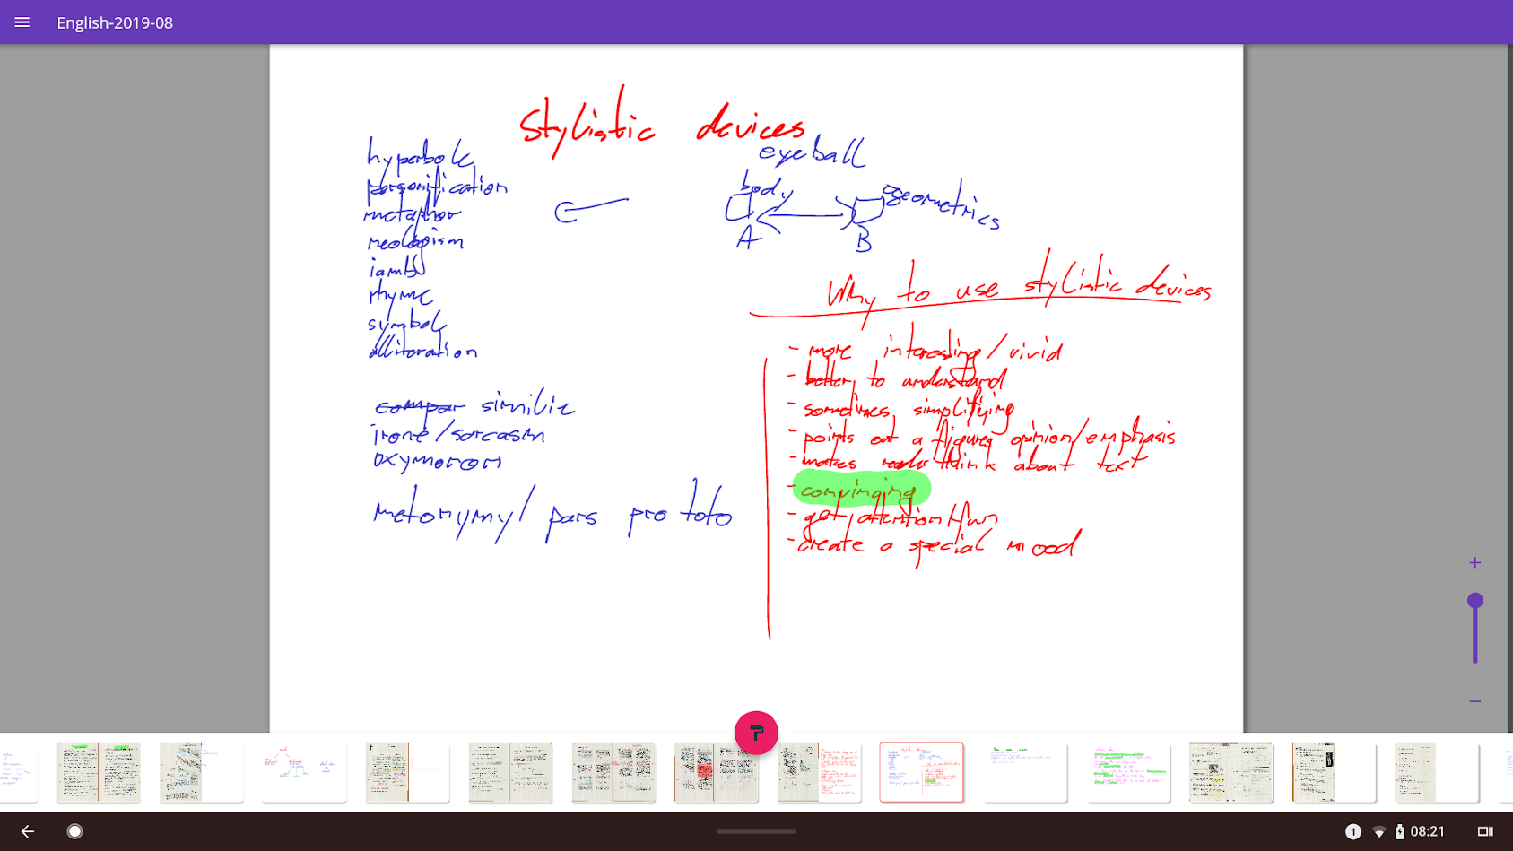Click the battery status icon
The image size is (1513, 851).
(1399, 832)
